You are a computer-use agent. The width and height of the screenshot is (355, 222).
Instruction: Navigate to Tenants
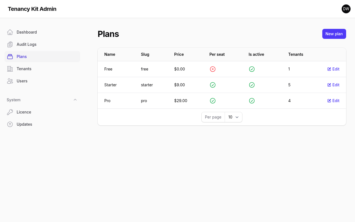[42, 69]
